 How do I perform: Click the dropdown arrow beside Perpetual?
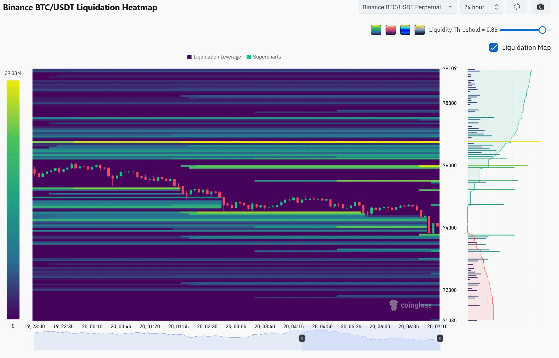coord(450,7)
